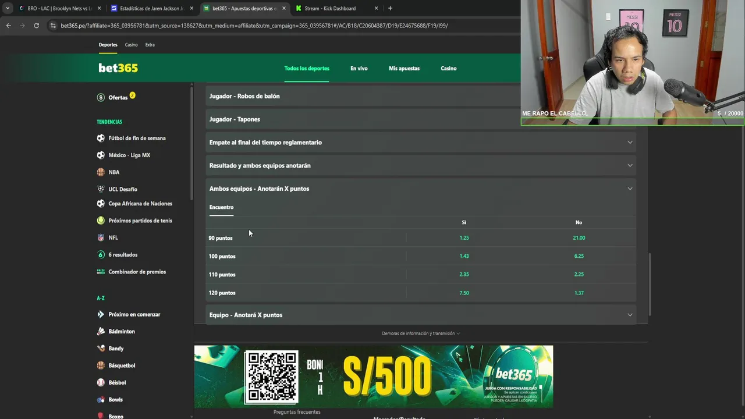Screen dimensions: 745x419
Task: Click the tennis ball icon for Próximos partidos
Action: point(101,221)
